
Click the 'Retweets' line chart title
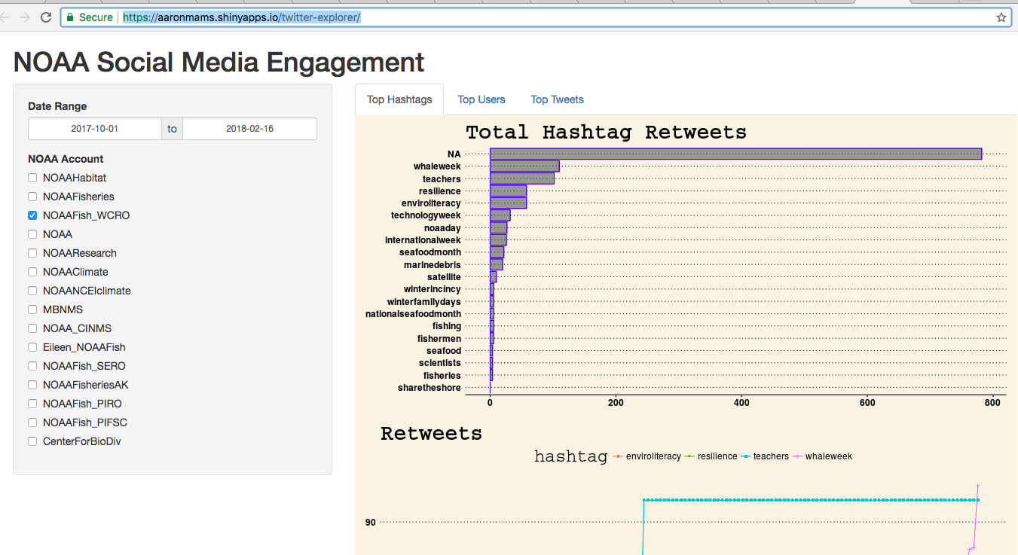(x=431, y=434)
